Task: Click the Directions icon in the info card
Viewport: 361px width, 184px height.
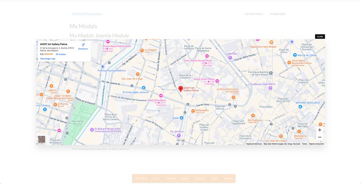Action: [x=83, y=45]
